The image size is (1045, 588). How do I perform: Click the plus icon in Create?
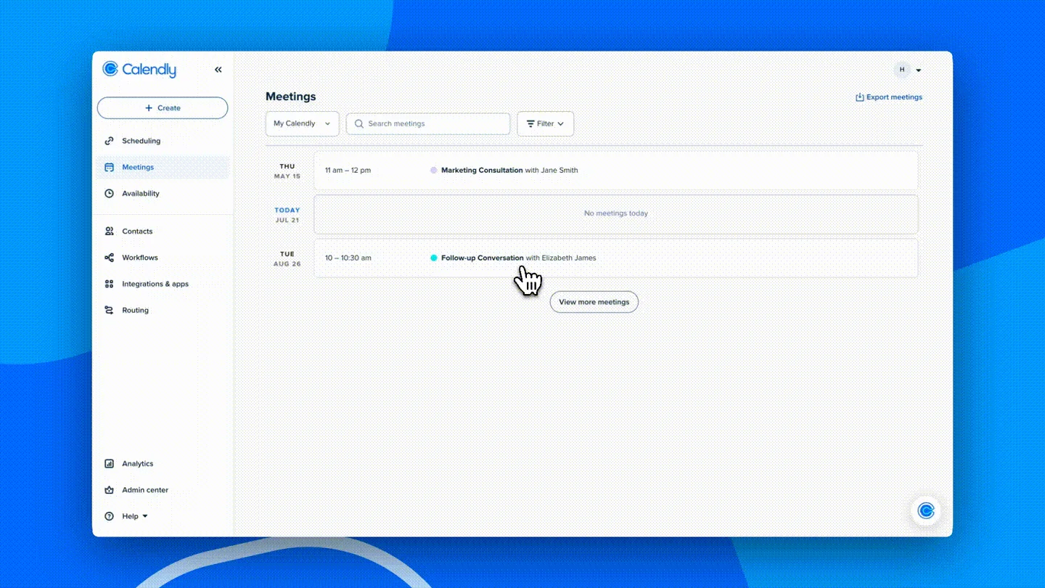coord(149,108)
